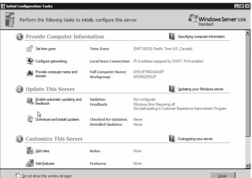Image resolution: width=252 pixels, height=178 pixels.
Task: Open Specifying computer information help link
Action: pyautogui.click(x=201, y=36)
